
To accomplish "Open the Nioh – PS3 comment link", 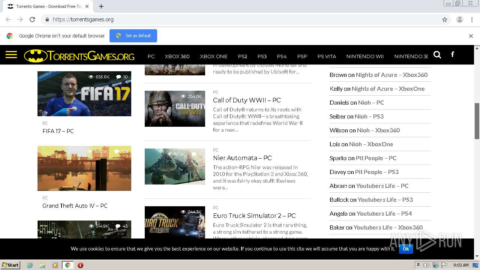I will click(x=369, y=116).
